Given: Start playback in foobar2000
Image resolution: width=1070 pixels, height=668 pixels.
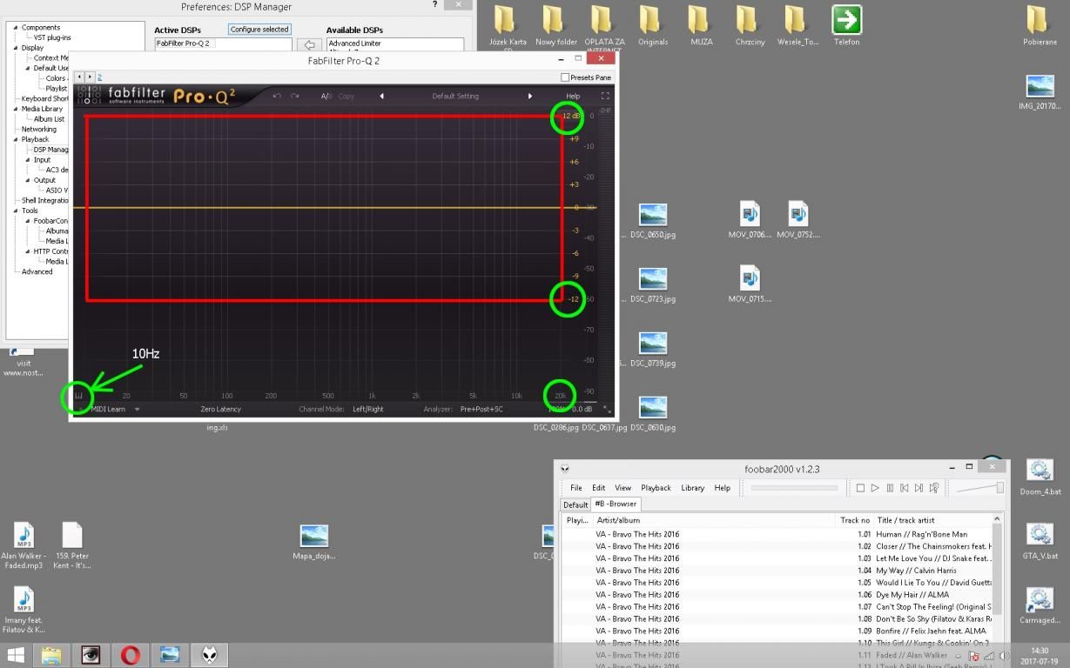Looking at the screenshot, I should point(875,488).
